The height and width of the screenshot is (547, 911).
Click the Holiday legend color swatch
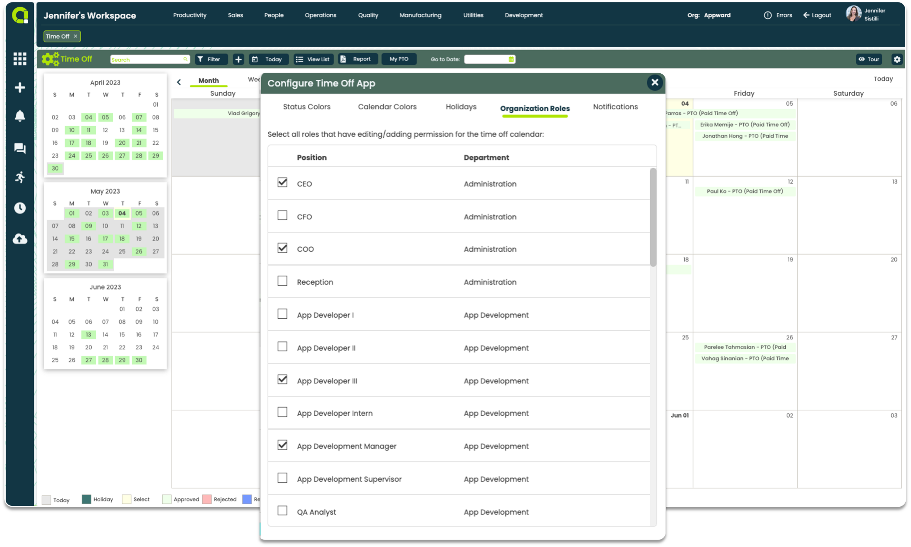[86, 499]
